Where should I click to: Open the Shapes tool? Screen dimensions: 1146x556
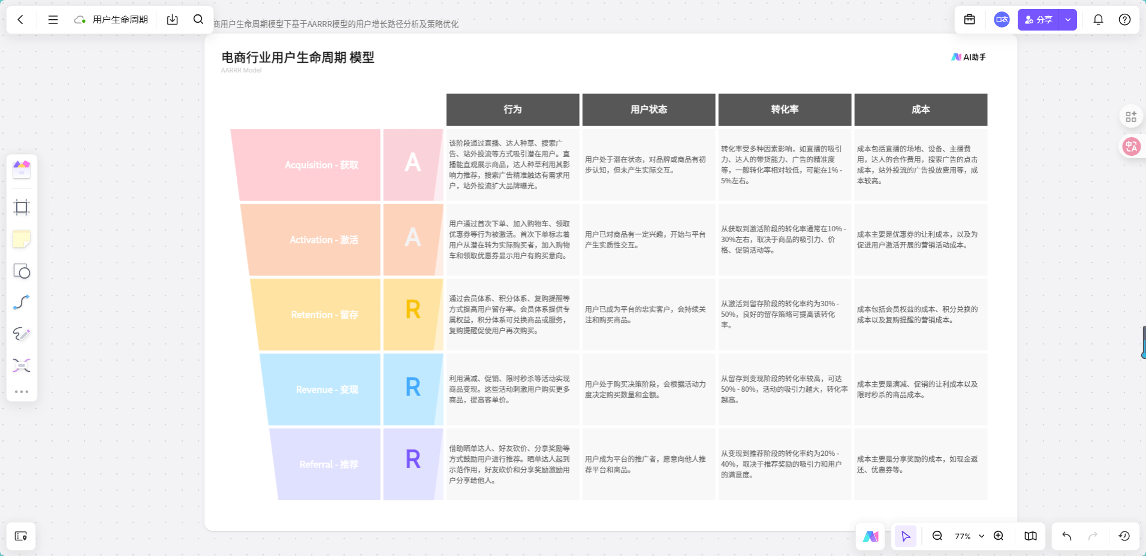click(x=22, y=271)
